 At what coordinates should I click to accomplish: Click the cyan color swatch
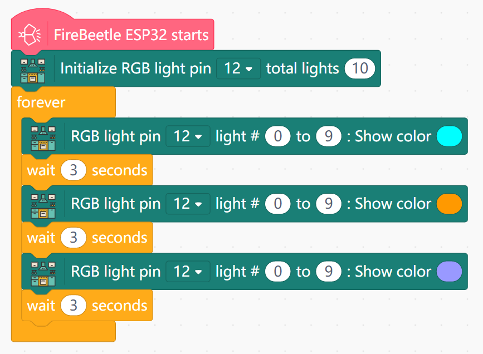(450, 136)
